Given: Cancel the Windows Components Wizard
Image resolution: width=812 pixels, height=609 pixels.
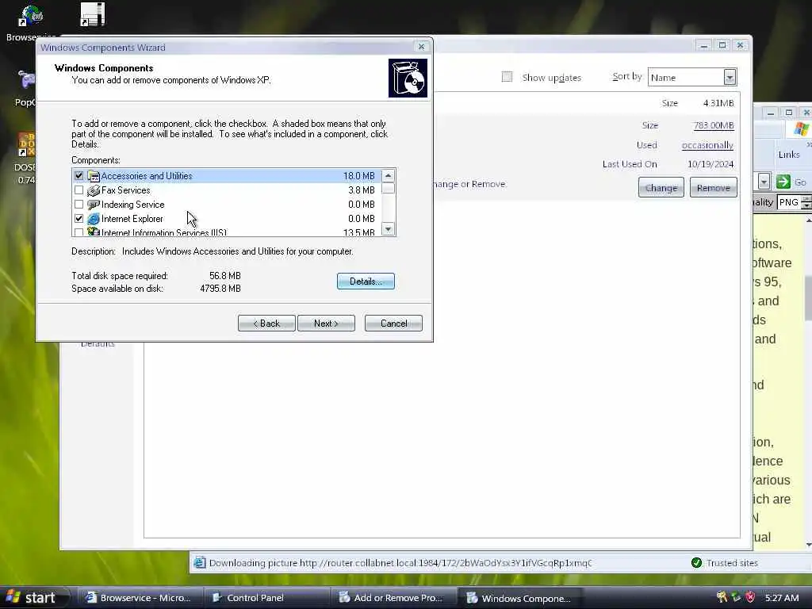Looking at the screenshot, I should [x=393, y=324].
